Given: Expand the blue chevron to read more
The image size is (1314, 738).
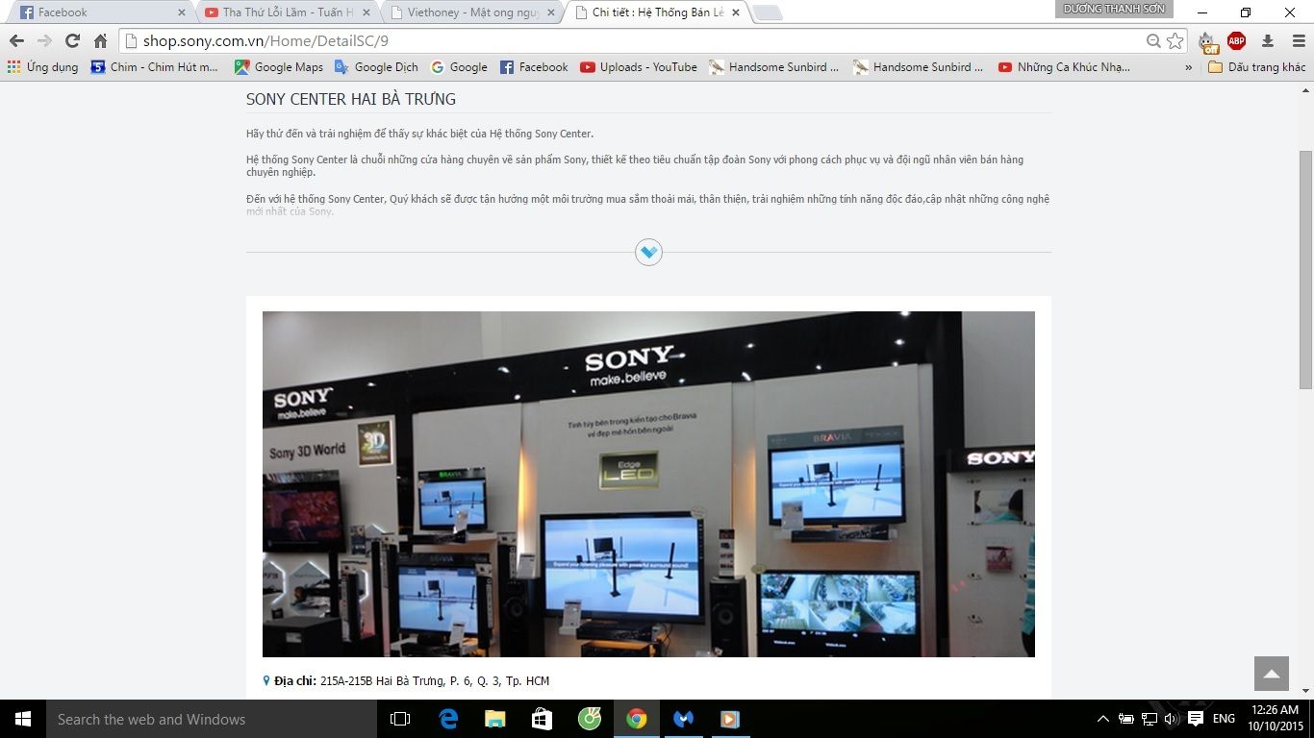Looking at the screenshot, I should (648, 252).
